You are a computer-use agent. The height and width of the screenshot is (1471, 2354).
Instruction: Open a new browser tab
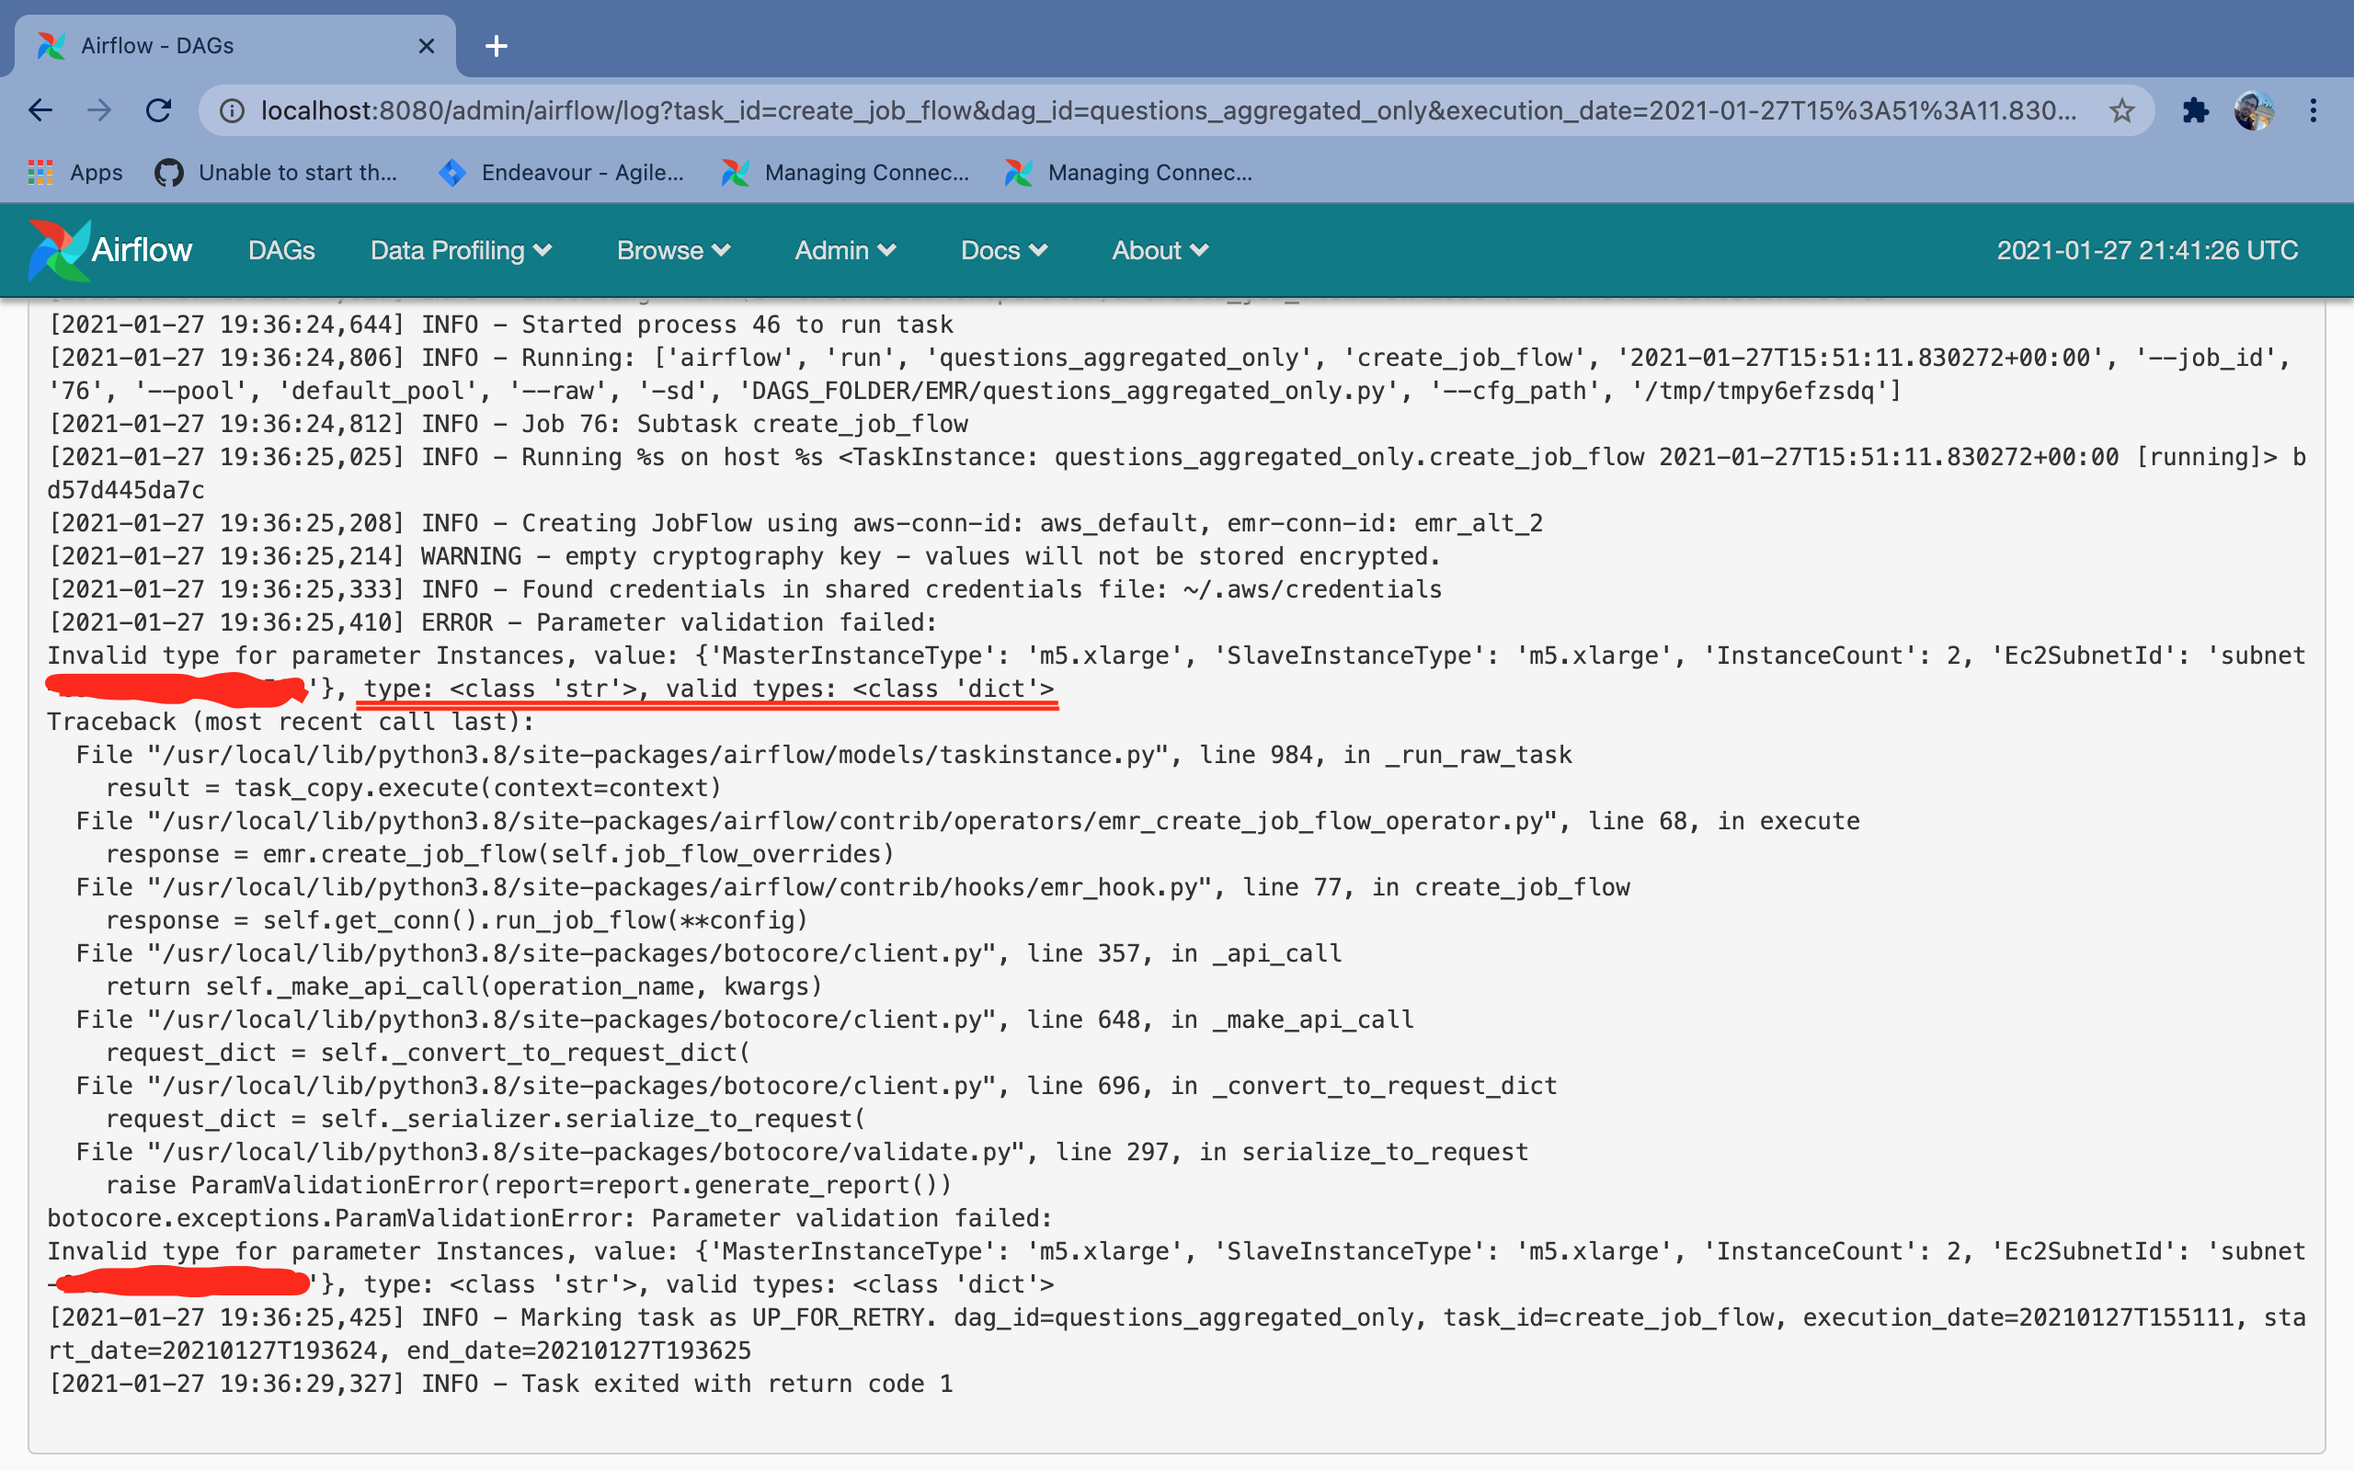497,46
